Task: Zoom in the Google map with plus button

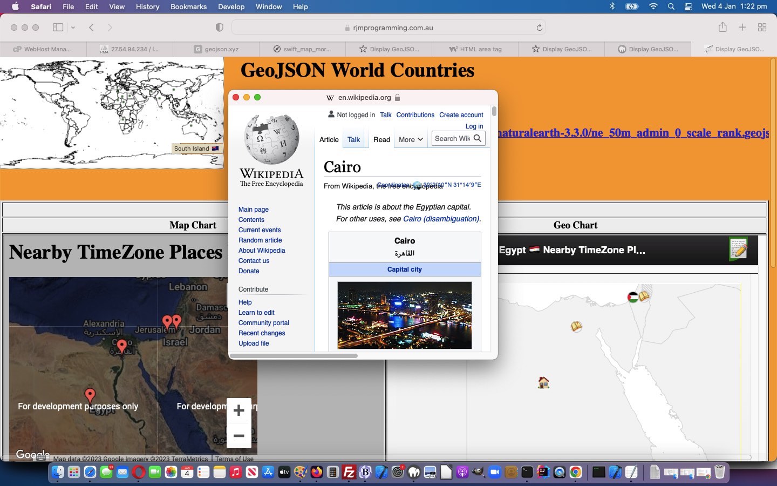Action: pyautogui.click(x=238, y=411)
